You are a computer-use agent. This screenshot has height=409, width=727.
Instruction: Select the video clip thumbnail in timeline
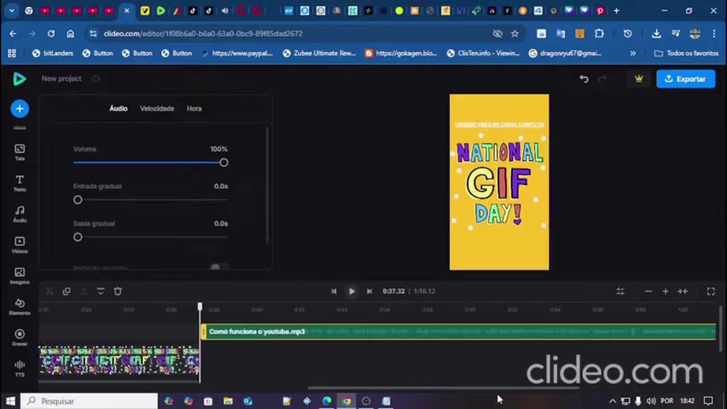pos(119,361)
